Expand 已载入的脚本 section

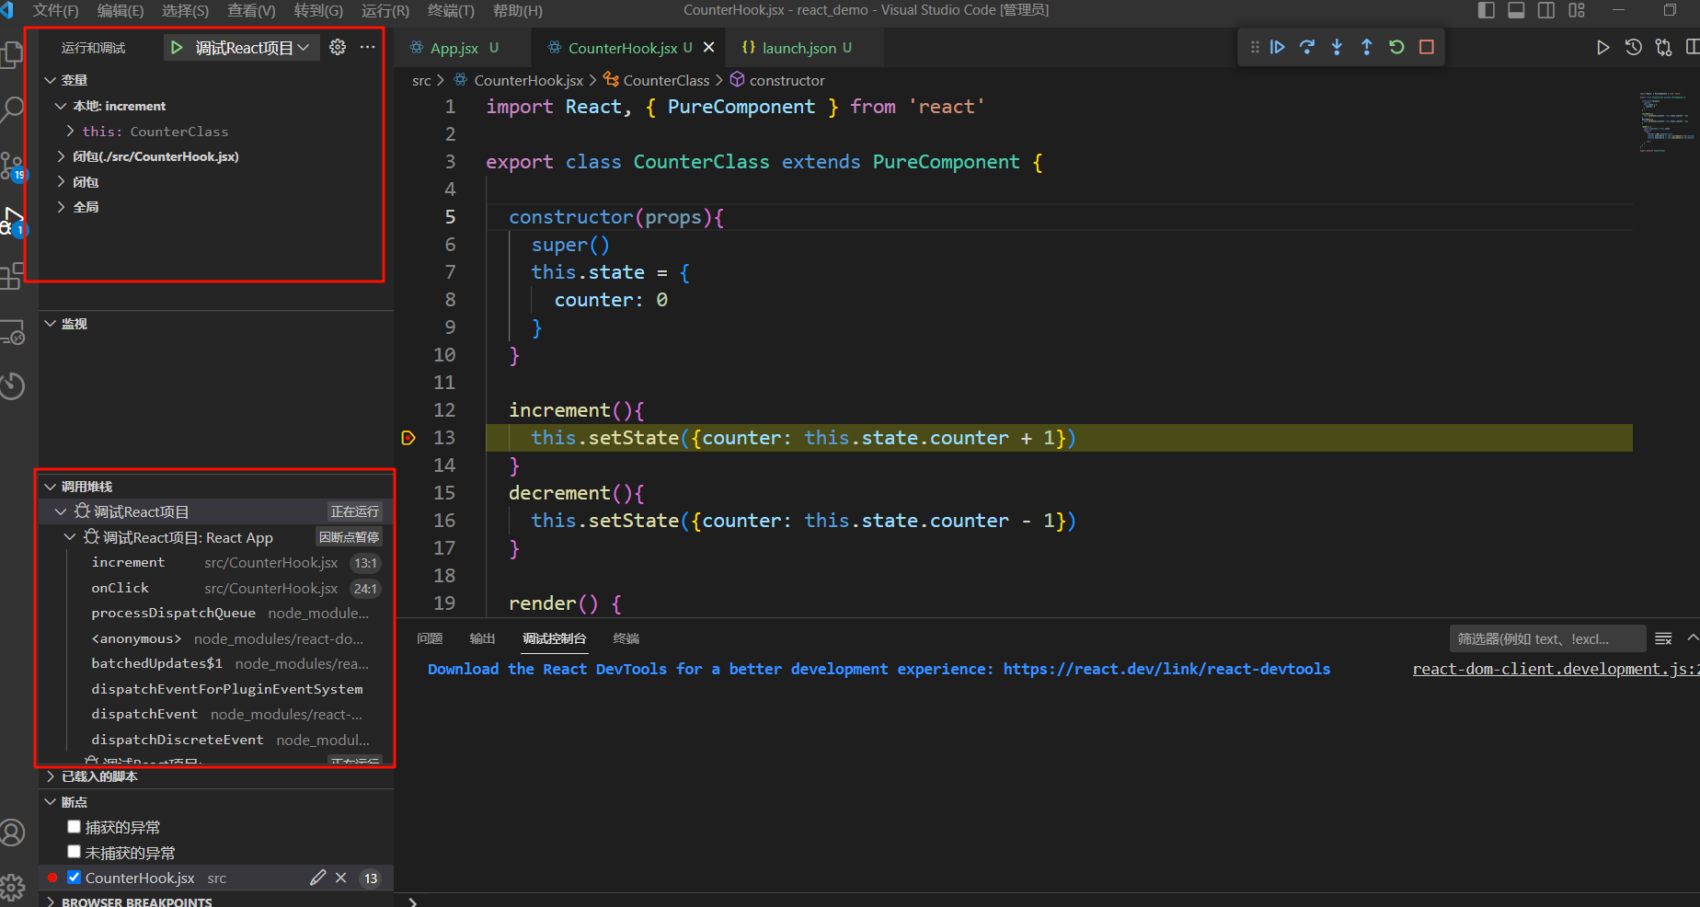click(x=51, y=776)
